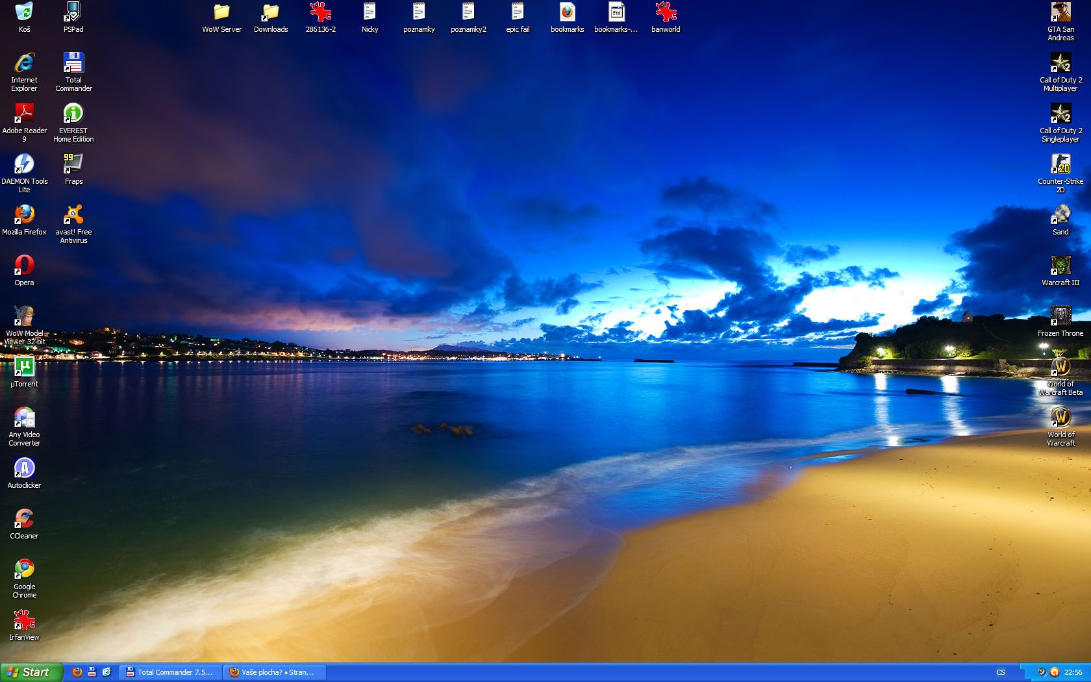
Task: Click the GTA San Andreas icon
Action: (1060, 12)
